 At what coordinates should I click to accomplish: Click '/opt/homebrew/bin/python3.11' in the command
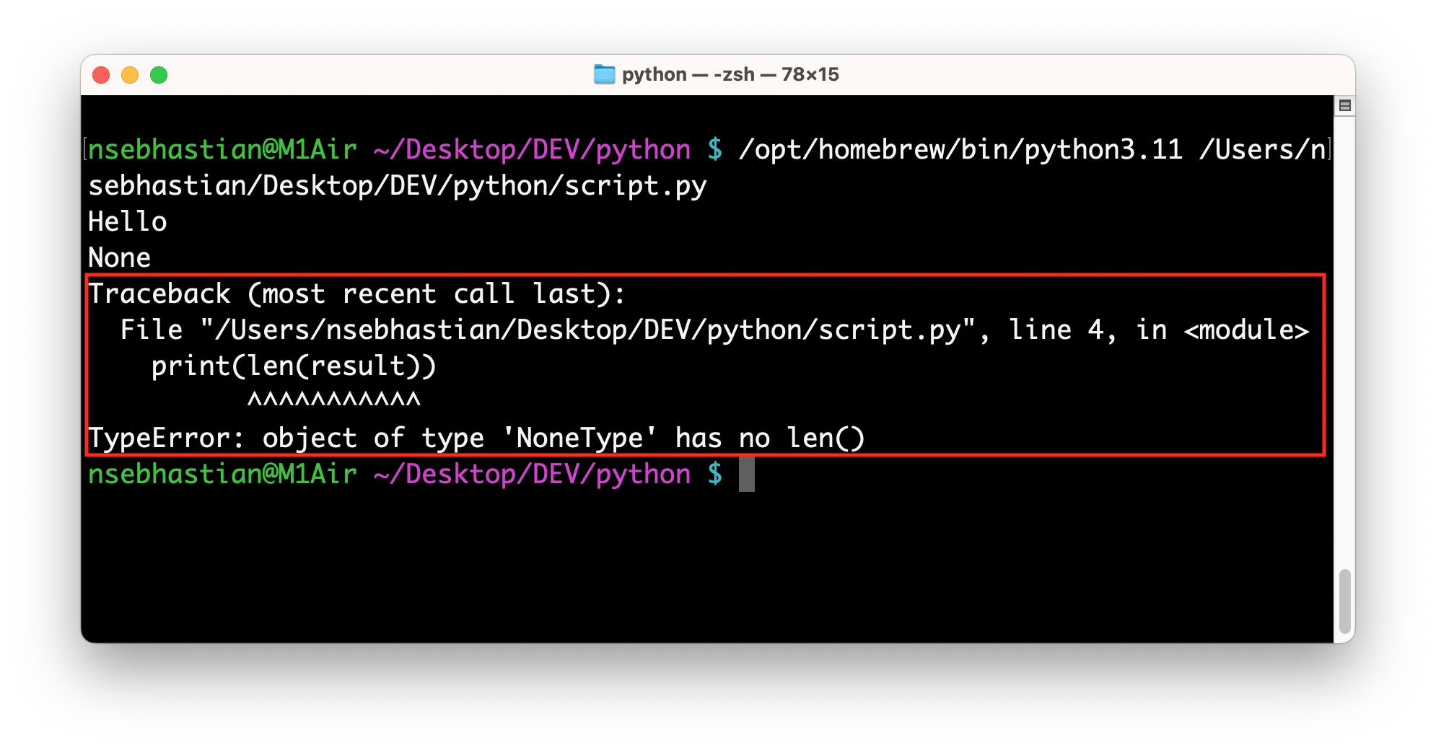960,149
